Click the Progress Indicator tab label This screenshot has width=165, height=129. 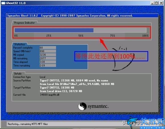click(24, 23)
